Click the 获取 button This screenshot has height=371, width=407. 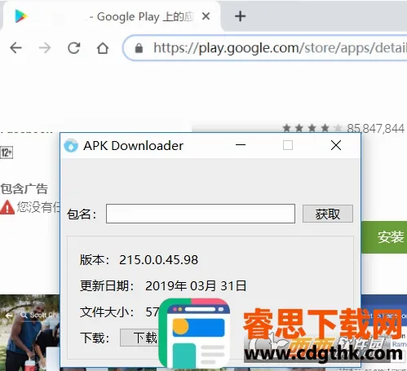point(328,214)
